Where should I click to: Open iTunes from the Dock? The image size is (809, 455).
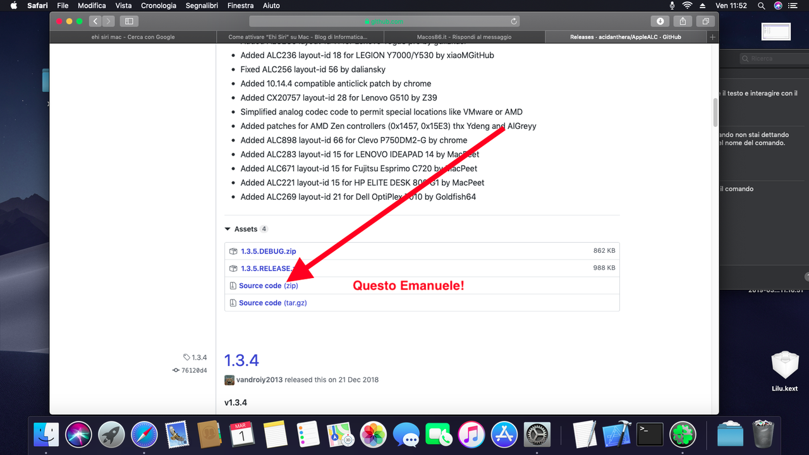pos(471,435)
